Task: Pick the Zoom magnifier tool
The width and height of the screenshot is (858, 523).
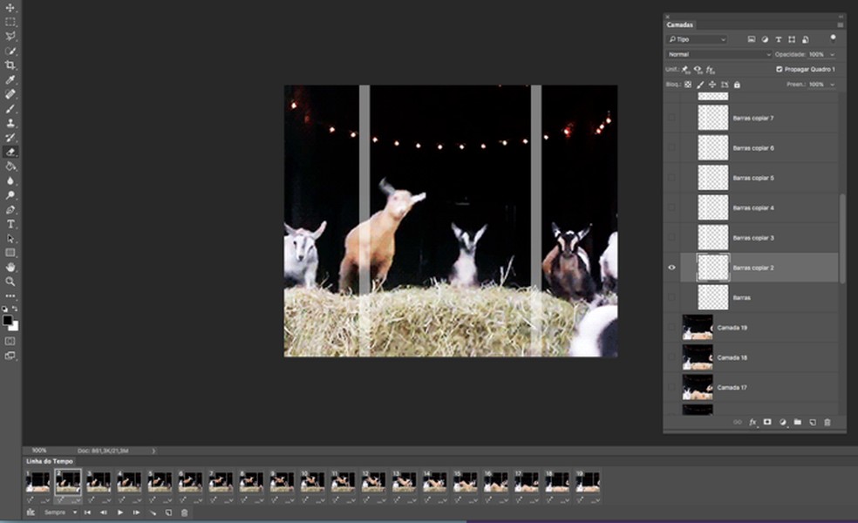Action: point(10,282)
